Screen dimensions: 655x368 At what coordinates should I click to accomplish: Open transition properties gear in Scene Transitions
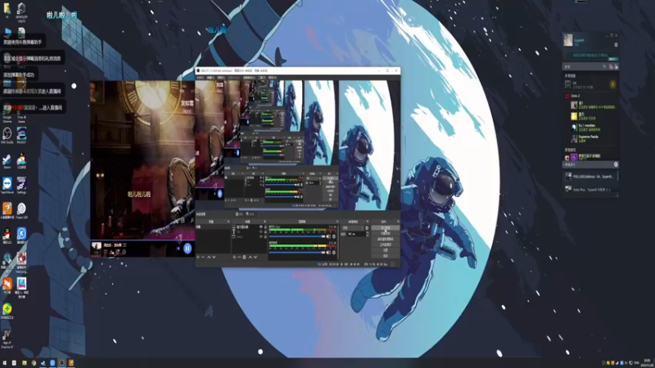coord(367,228)
